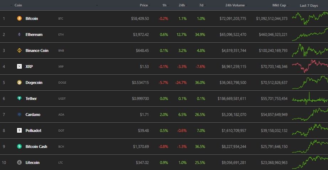Sort the table by the Price column

pyautogui.click(x=144, y=5)
